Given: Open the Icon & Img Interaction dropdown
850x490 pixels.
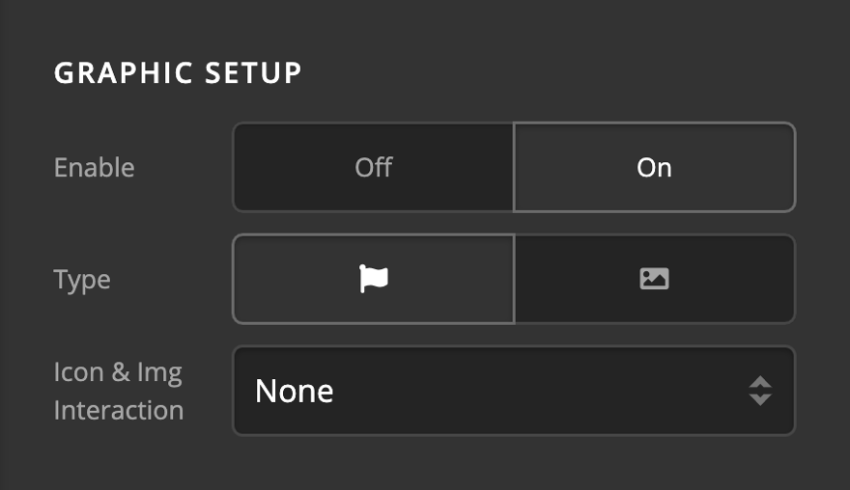Looking at the screenshot, I should (513, 391).
